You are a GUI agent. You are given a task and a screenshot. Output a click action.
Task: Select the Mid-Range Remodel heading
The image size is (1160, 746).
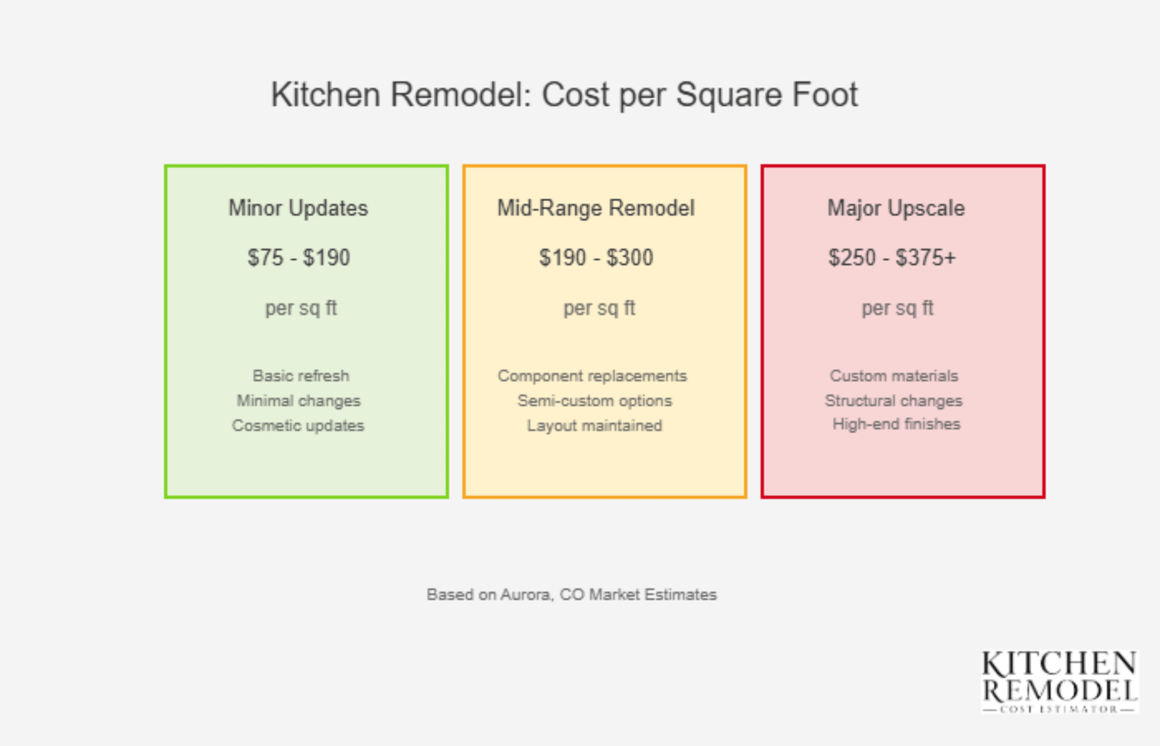pyautogui.click(x=596, y=208)
